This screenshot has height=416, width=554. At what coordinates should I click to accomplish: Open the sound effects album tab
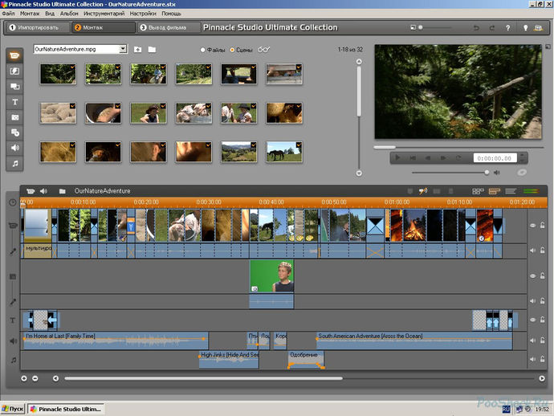(14, 148)
